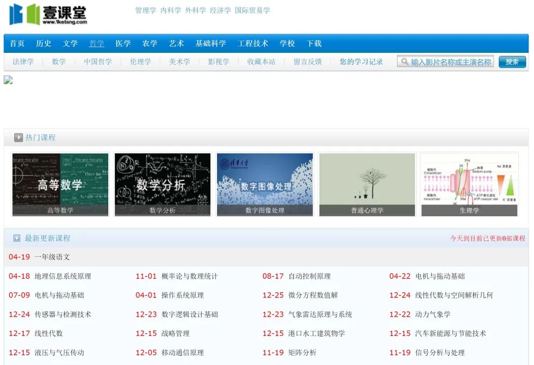
Task: Click the 留言反馈 link
Action: coord(308,62)
